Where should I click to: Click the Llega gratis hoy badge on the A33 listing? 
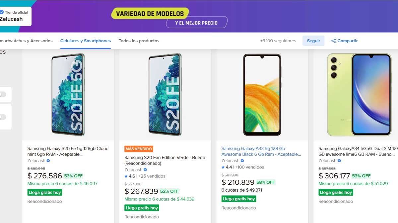[238, 199]
